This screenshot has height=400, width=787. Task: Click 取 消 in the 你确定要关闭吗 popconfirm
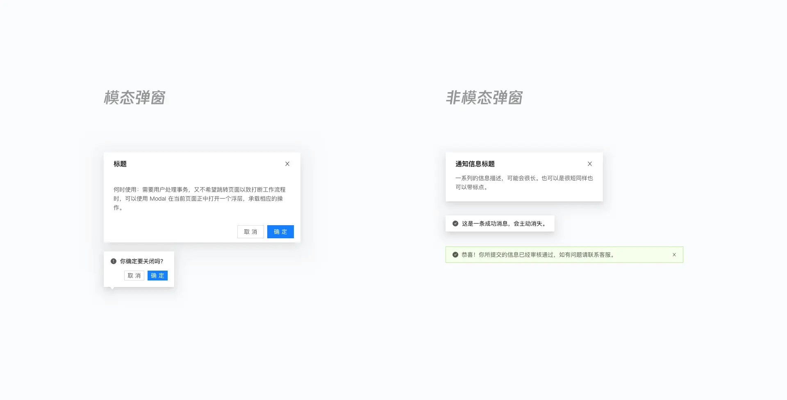[134, 276]
